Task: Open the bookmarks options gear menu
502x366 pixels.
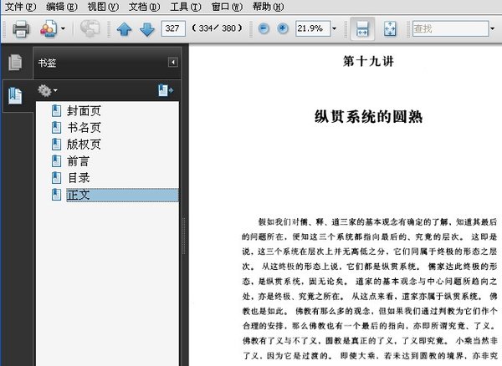Action: click(x=46, y=90)
